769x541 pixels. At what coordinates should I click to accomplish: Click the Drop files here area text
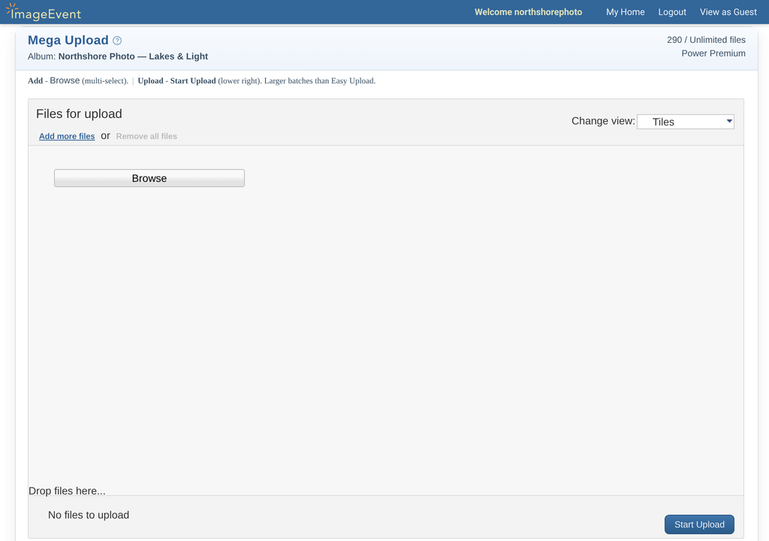[67, 491]
